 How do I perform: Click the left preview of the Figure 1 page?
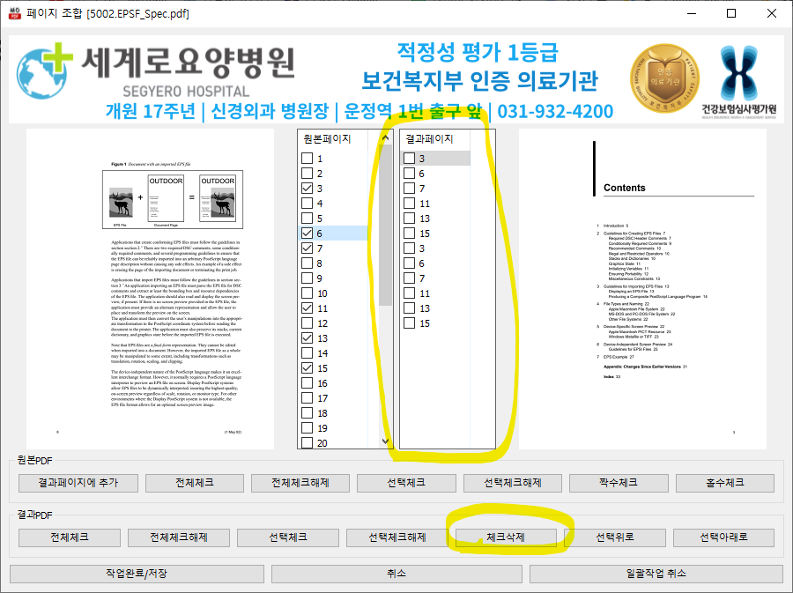150,289
